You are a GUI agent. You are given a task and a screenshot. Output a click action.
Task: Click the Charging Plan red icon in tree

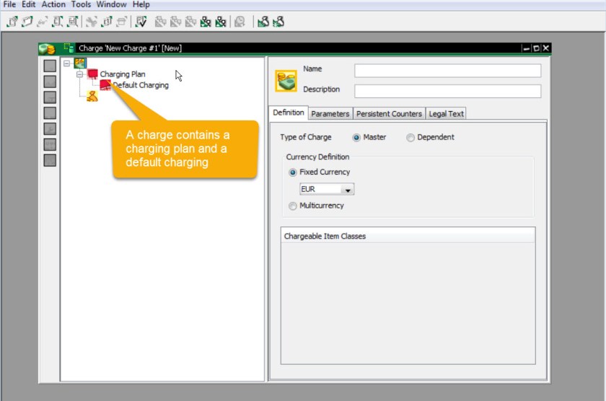(x=92, y=74)
